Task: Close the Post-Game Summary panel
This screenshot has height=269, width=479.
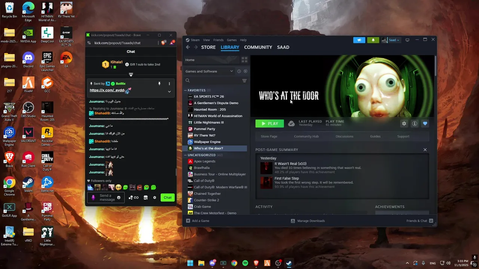Action: [425, 150]
